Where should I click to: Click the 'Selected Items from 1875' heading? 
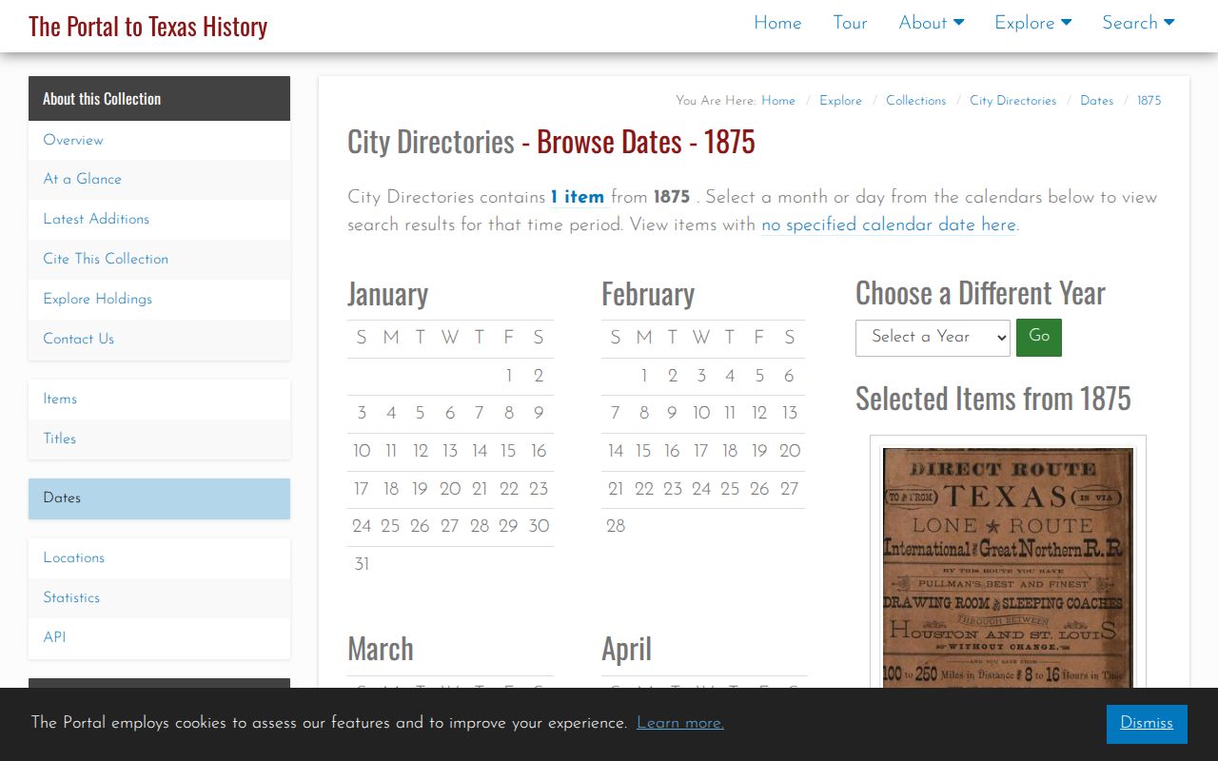point(992,398)
